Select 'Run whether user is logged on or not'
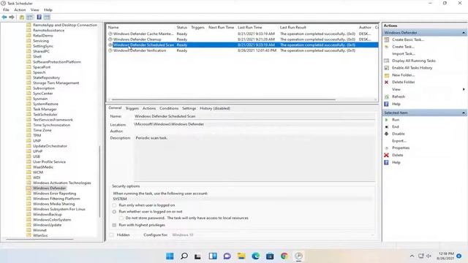The image size is (468, 263). coord(114,212)
